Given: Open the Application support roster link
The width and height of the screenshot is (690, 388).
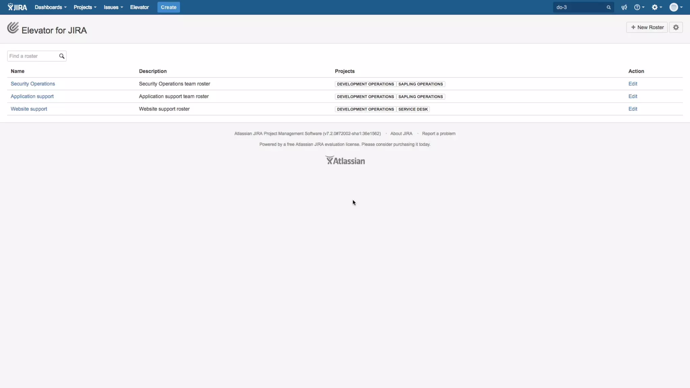Looking at the screenshot, I should tap(32, 96).
